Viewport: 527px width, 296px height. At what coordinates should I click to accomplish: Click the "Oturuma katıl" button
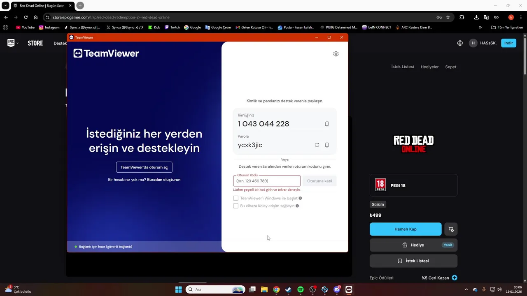tap(319, 181)
